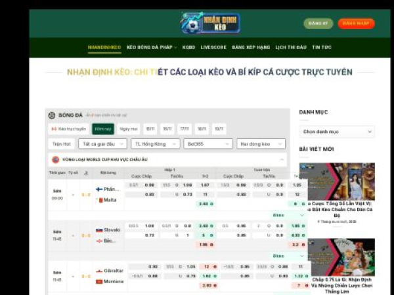Image resolution: width=394 pixels, height=295 pixels.
Task: Click the Đăng Ký register button
Action: pos(318,24)
